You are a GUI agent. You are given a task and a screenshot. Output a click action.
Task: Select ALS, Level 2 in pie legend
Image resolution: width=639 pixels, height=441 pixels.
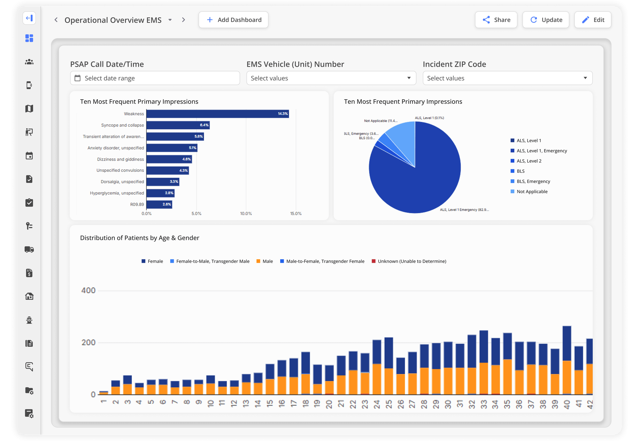coord(526,161)
